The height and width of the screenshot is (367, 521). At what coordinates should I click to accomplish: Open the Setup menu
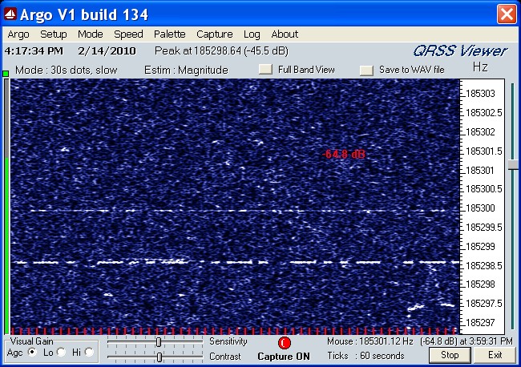click(x=54, y=34)
